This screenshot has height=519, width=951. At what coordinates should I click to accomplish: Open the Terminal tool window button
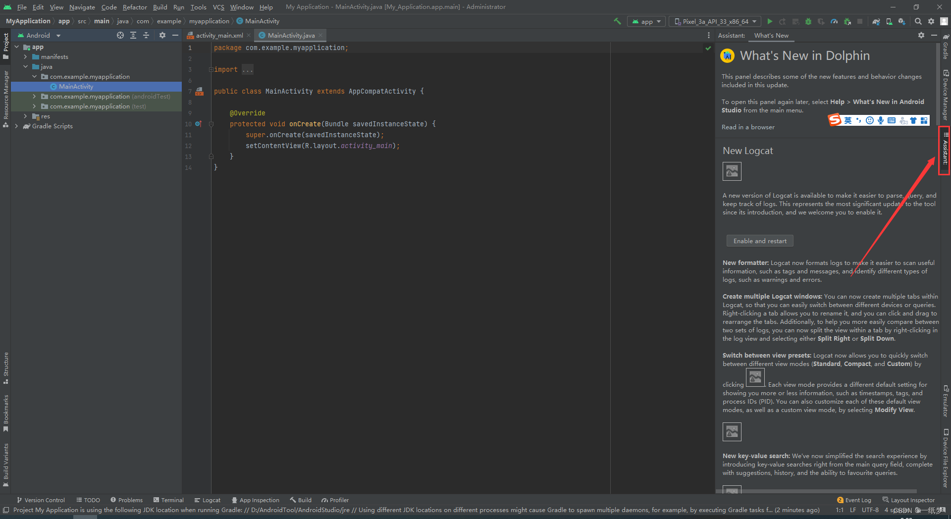pyautogui.click(x=168, y=500)
